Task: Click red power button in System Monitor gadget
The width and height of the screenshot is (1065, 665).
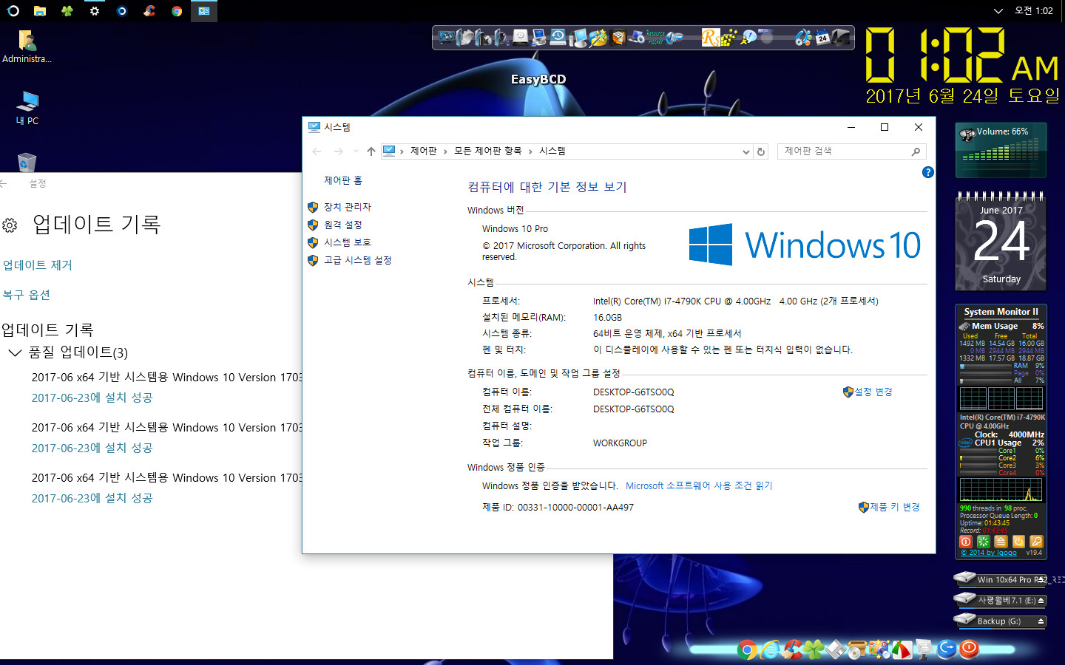Action: coord(965,542)
